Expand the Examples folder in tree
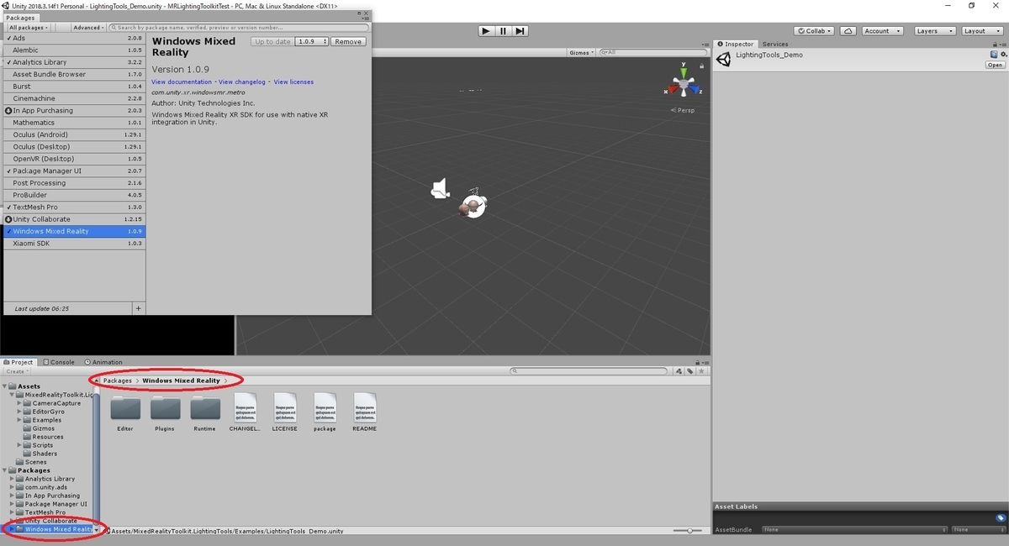1009x546 pixels. point(20,420)
